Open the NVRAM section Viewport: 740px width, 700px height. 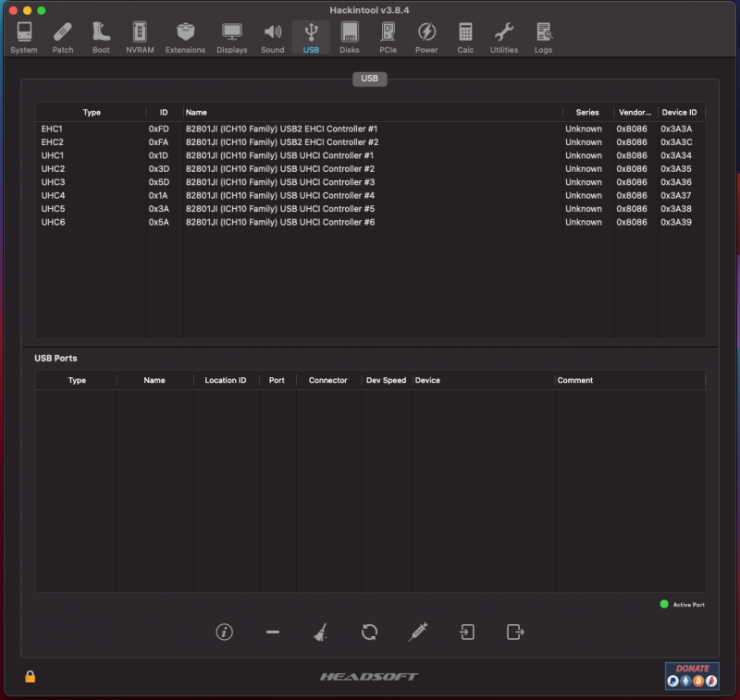(140, 38)
